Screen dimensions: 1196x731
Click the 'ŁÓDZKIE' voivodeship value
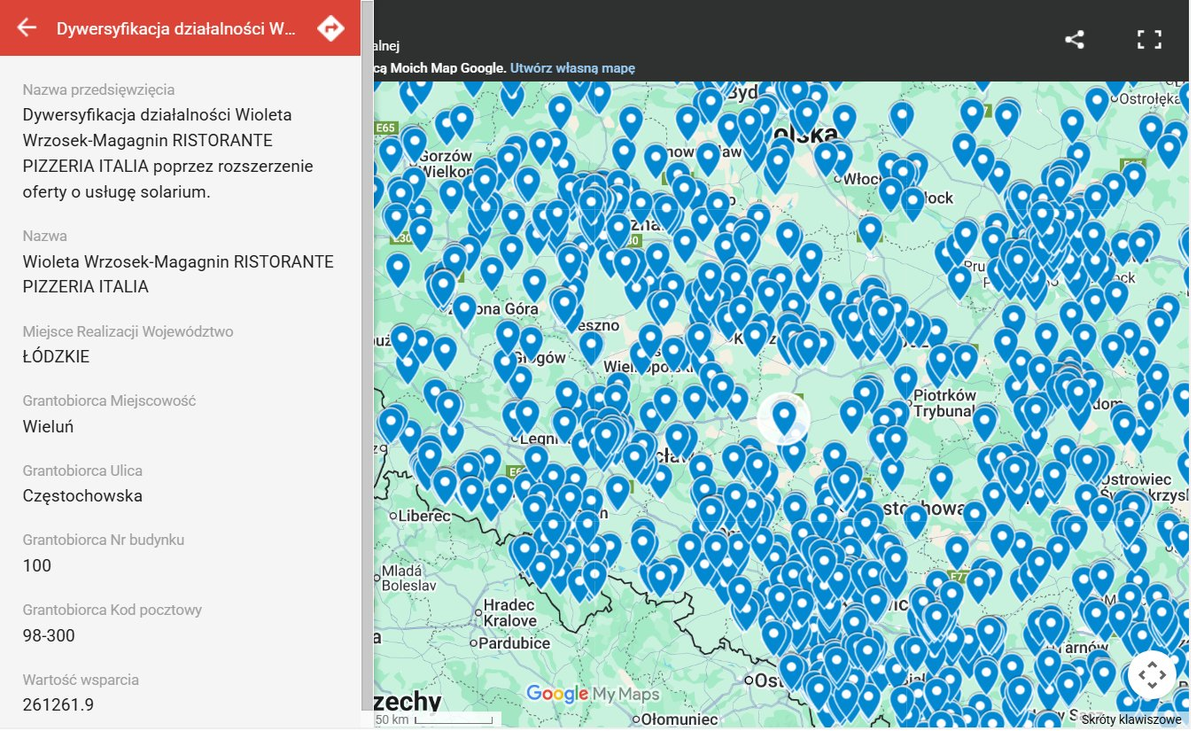click(56, 357)
